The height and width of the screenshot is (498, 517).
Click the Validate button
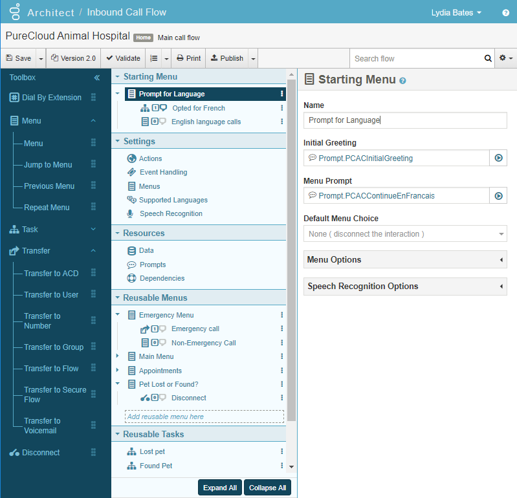pyautogui.click(x=123, y=58)
